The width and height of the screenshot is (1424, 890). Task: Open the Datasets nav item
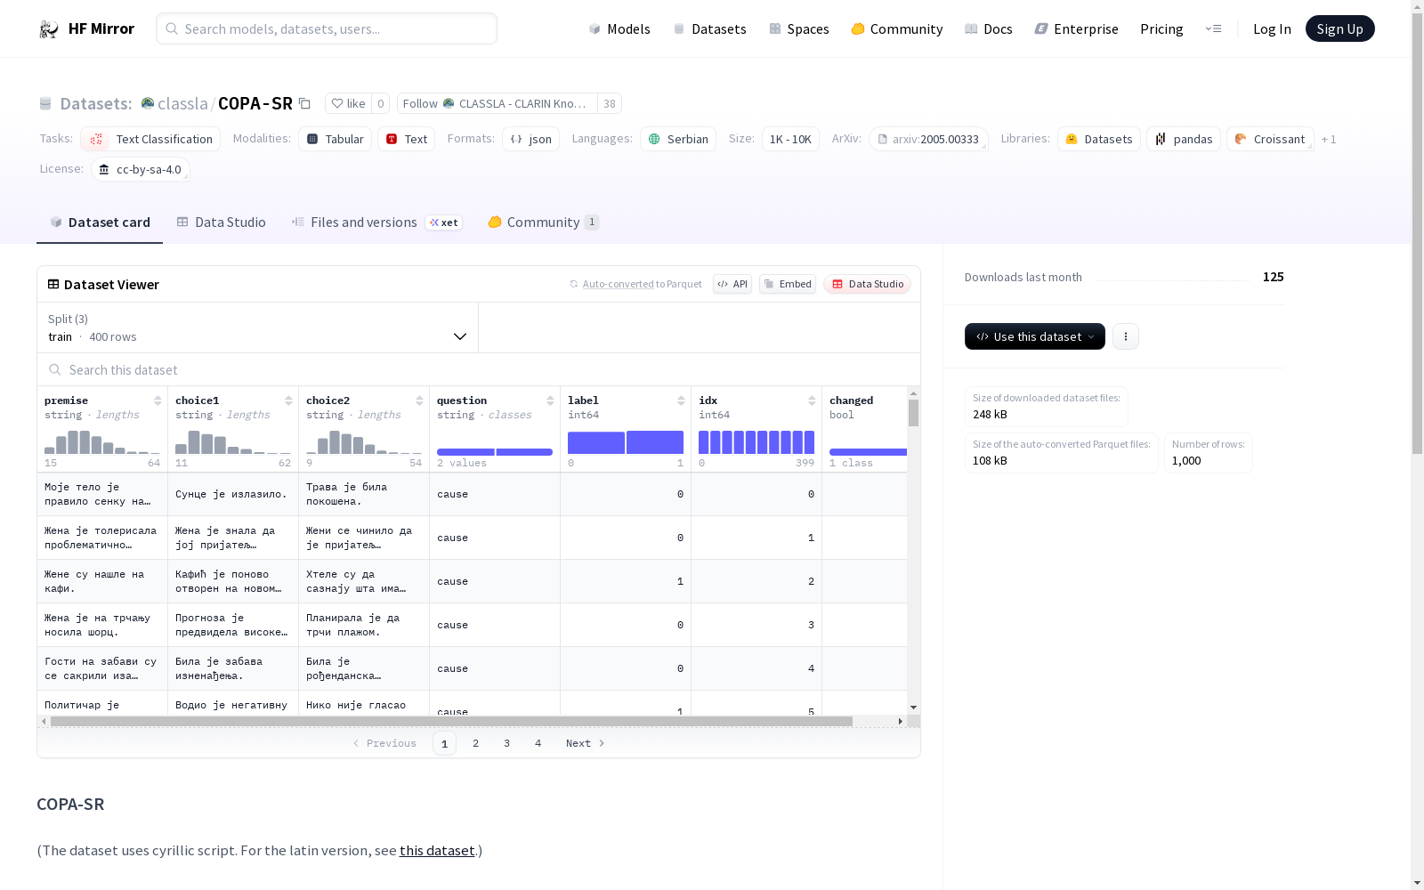pos(709,28)
